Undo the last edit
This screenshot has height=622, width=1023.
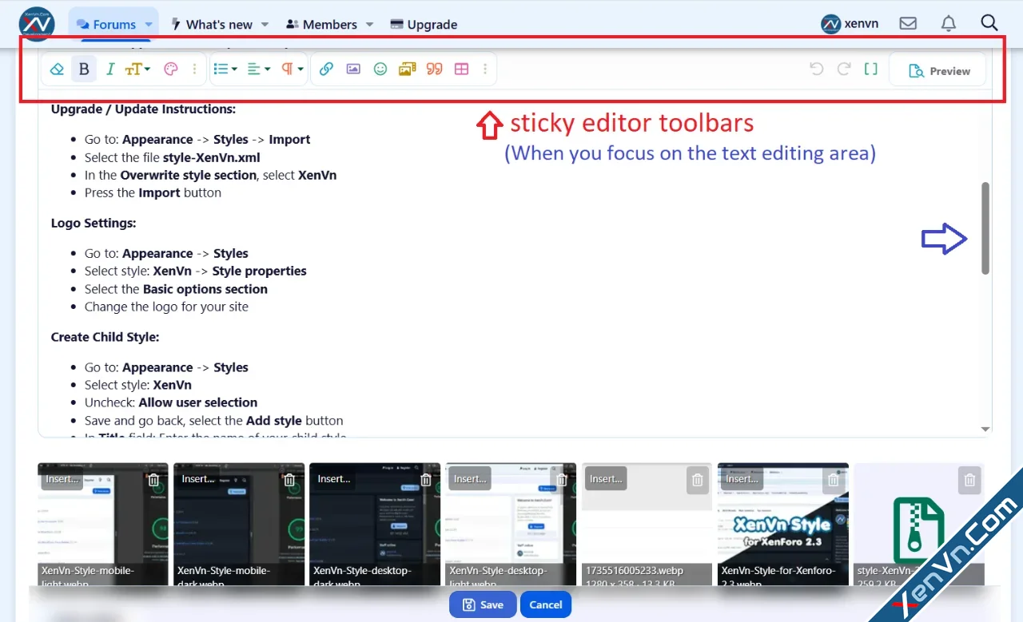tap(816, 69)
